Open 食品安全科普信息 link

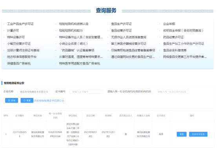(x=175, y=50)
